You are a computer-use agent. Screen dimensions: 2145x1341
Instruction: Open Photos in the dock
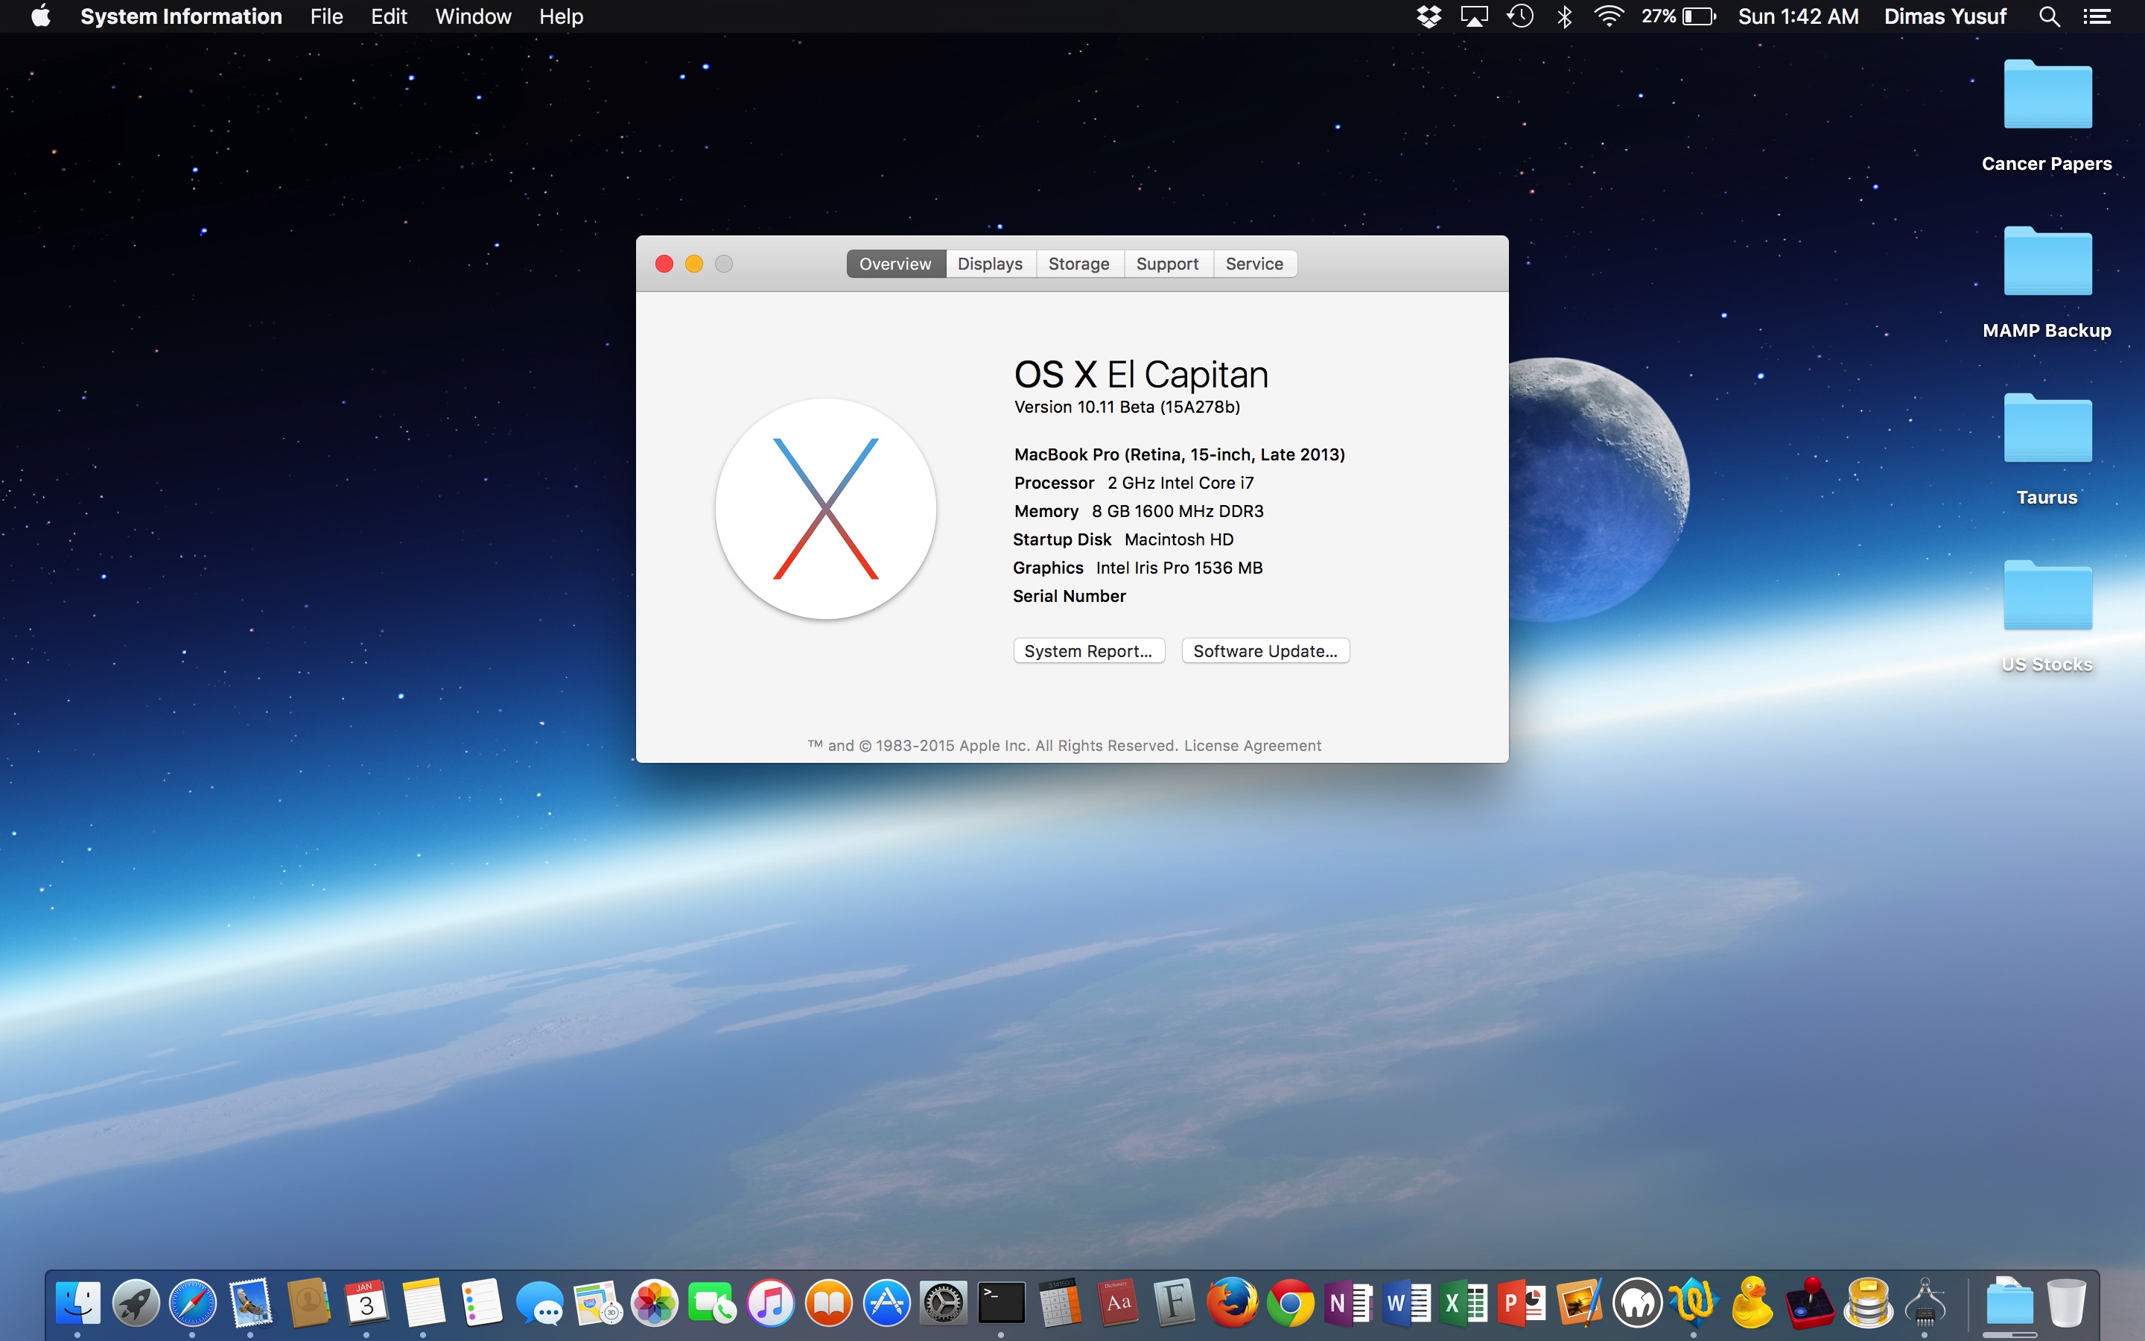coord(655,1303)
